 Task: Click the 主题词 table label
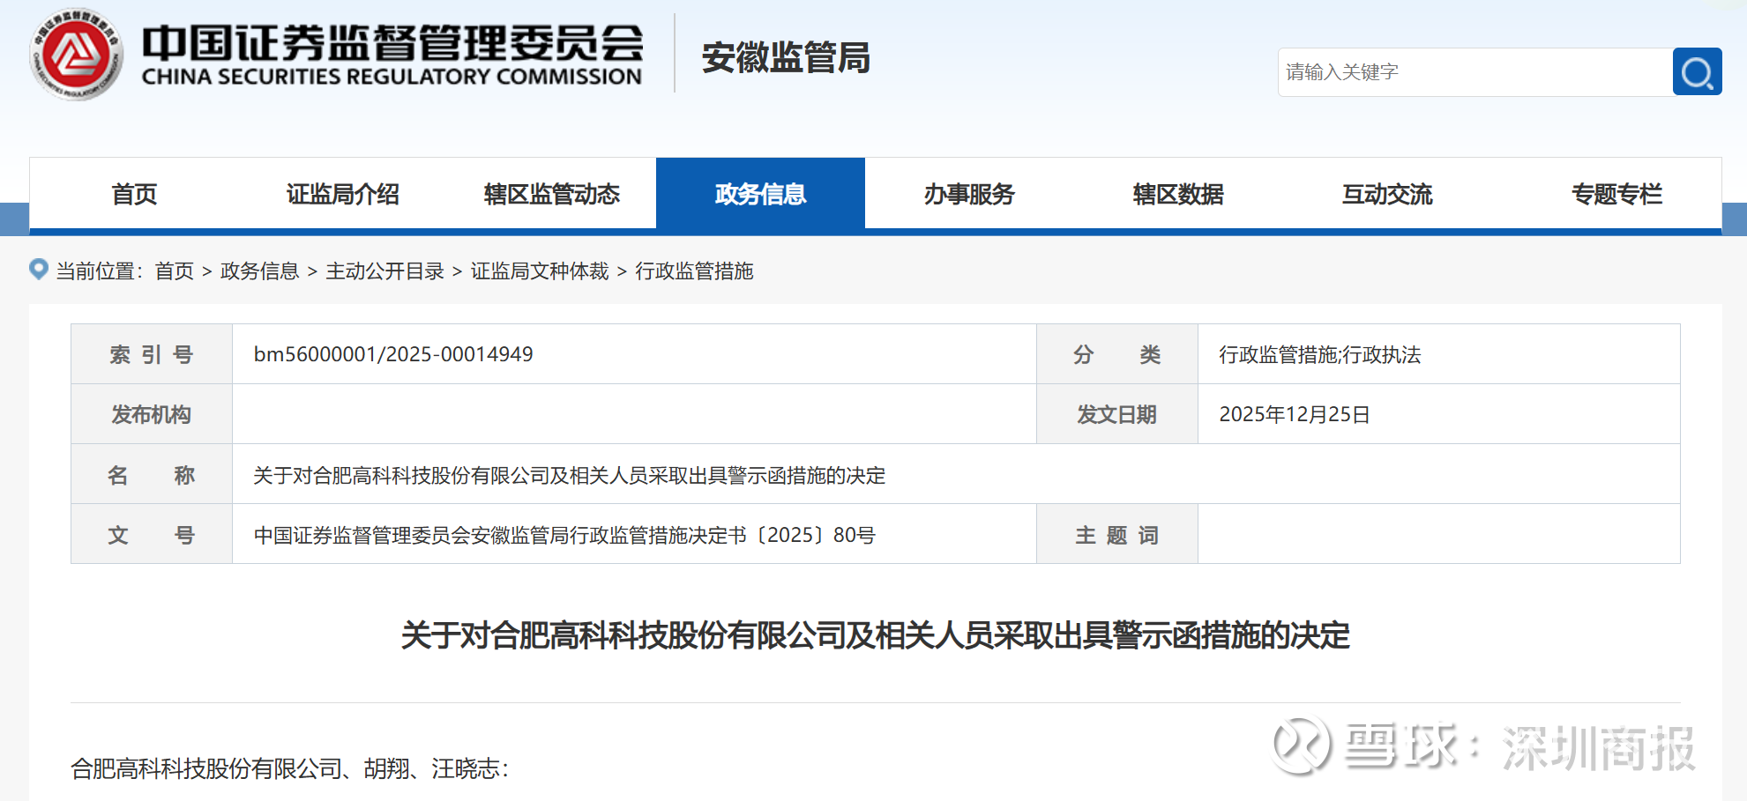tap(1116, 536)
